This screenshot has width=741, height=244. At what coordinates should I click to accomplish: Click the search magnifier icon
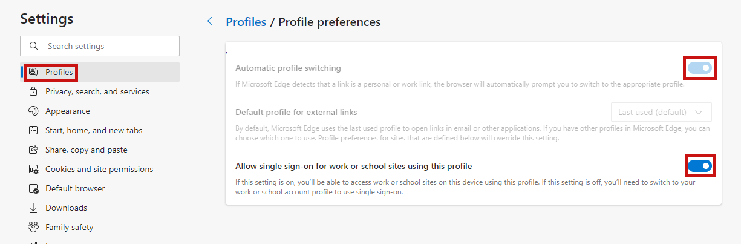coord(35,46)
